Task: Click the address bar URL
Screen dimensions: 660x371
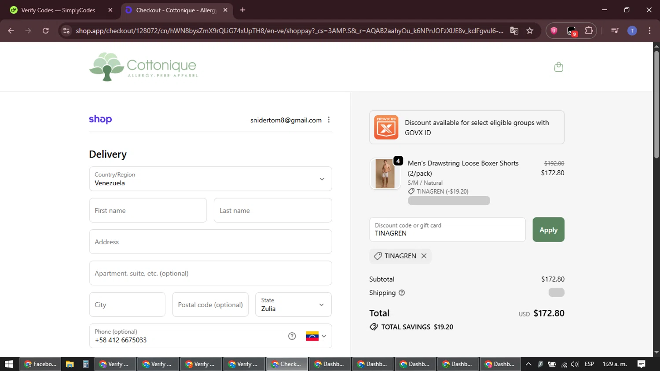Action: coord(290,31)
